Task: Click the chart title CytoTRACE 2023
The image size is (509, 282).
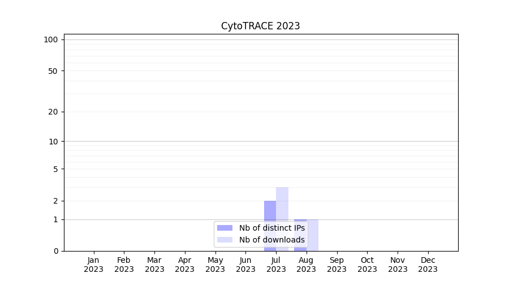Action: pyautogui.click(x=260, y=26)
